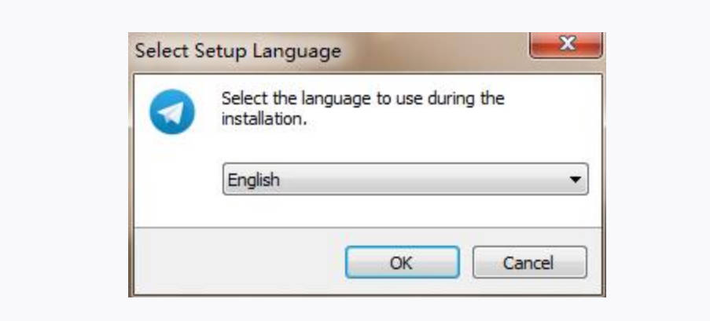Screen dimensions: 710x321
Task: Open the English language combo box
Action: click(405, 180)
